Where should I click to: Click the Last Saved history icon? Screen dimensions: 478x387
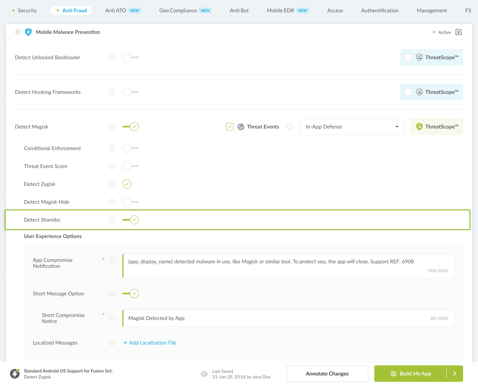tap(204, 374)
